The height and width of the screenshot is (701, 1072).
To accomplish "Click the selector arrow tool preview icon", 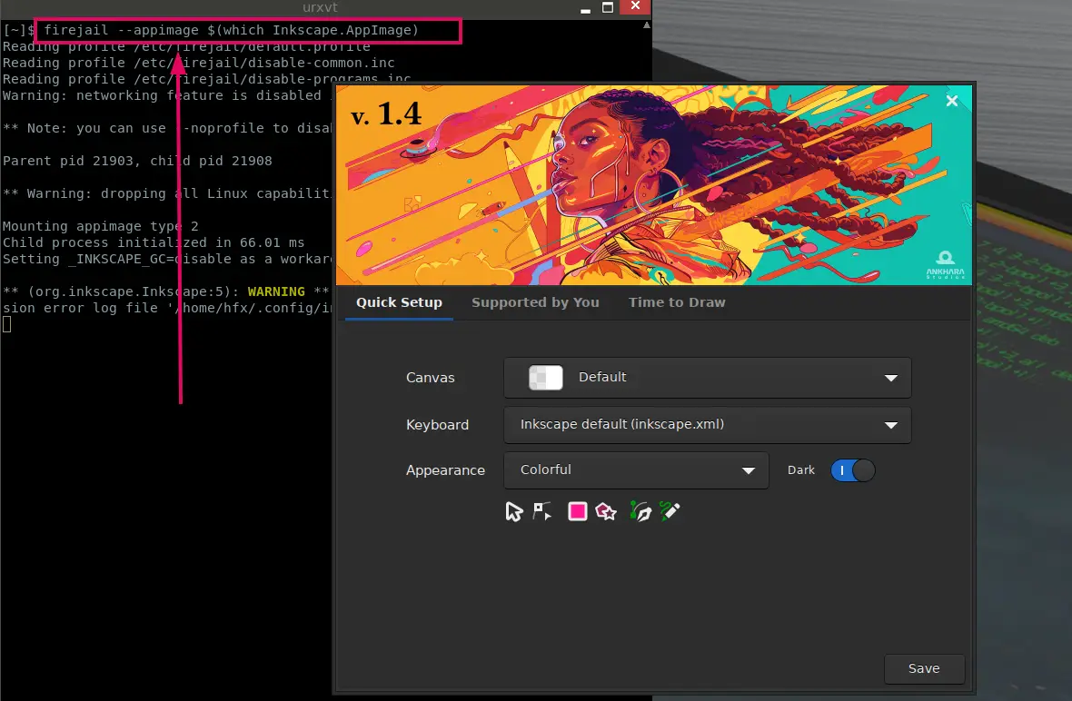I will pos(514,511).
